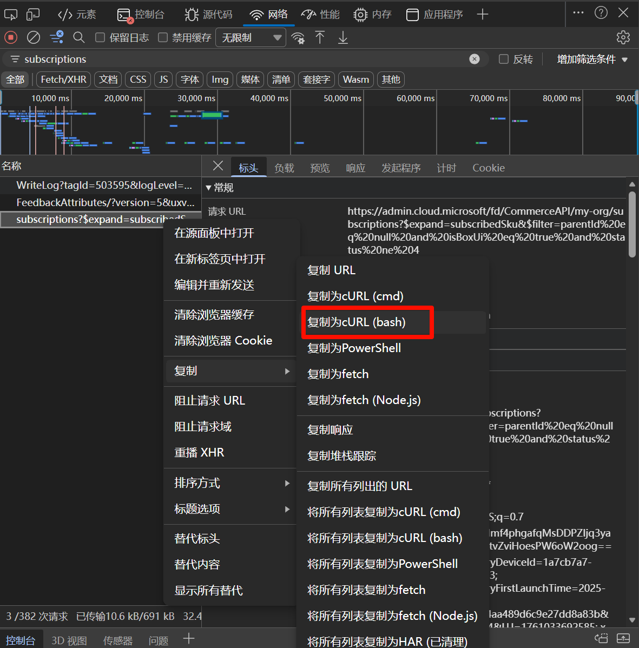
Task: Clear the network log with the clear icon
Action: coord(34,37)
